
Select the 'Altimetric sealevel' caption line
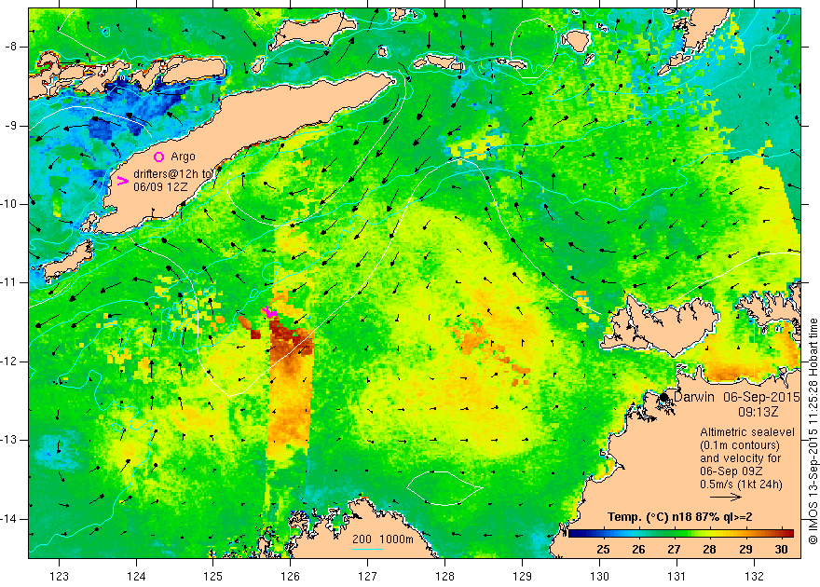point(747,432)
